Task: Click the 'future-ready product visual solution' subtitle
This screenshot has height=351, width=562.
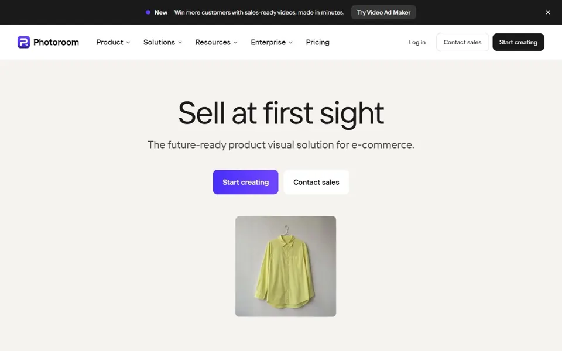Action: [x=281, y=144]
